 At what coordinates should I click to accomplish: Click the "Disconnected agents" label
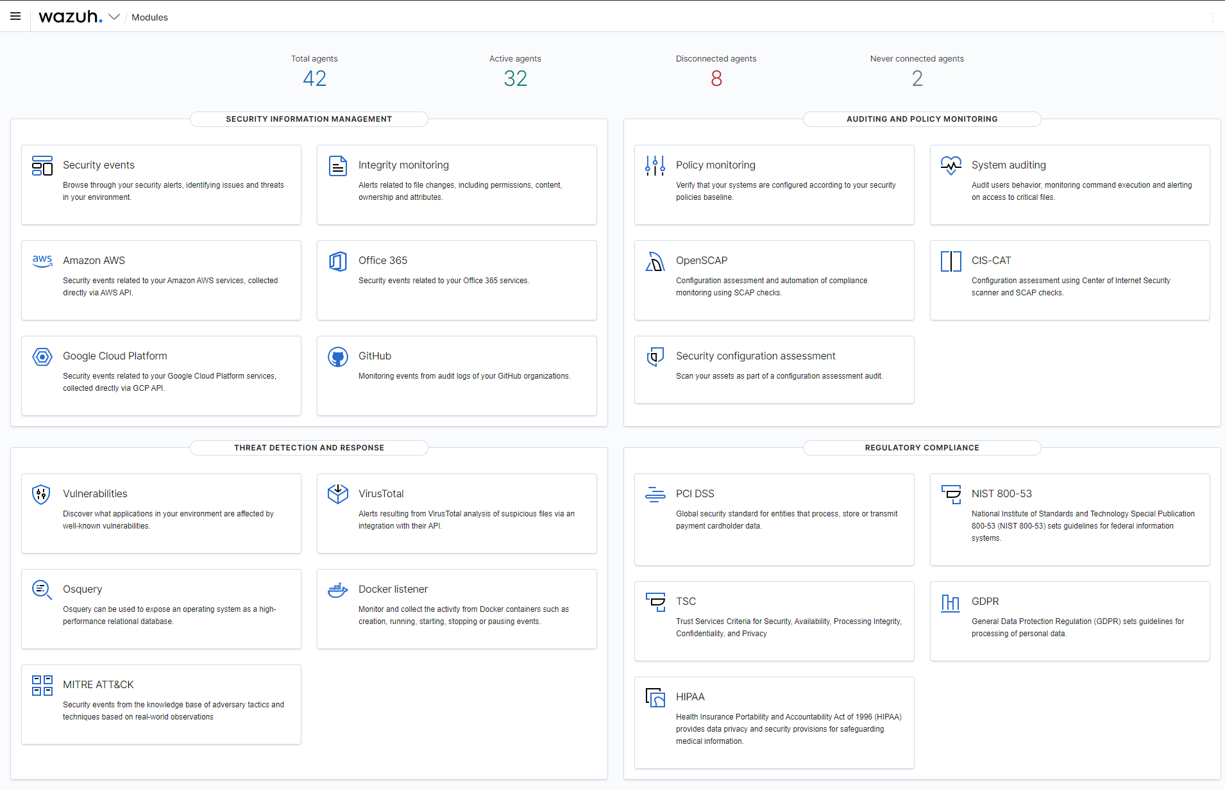[x=716, y=59]
